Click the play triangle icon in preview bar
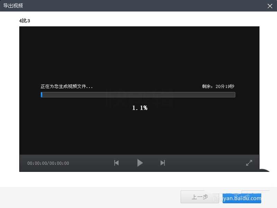This screenshot has width=277, height=208. coord(140,163)
